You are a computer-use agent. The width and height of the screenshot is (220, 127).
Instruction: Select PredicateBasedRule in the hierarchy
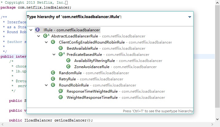[x=108, y=55]
